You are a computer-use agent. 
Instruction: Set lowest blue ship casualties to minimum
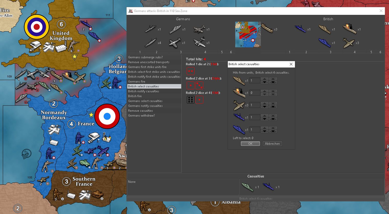tap(273, 131)
